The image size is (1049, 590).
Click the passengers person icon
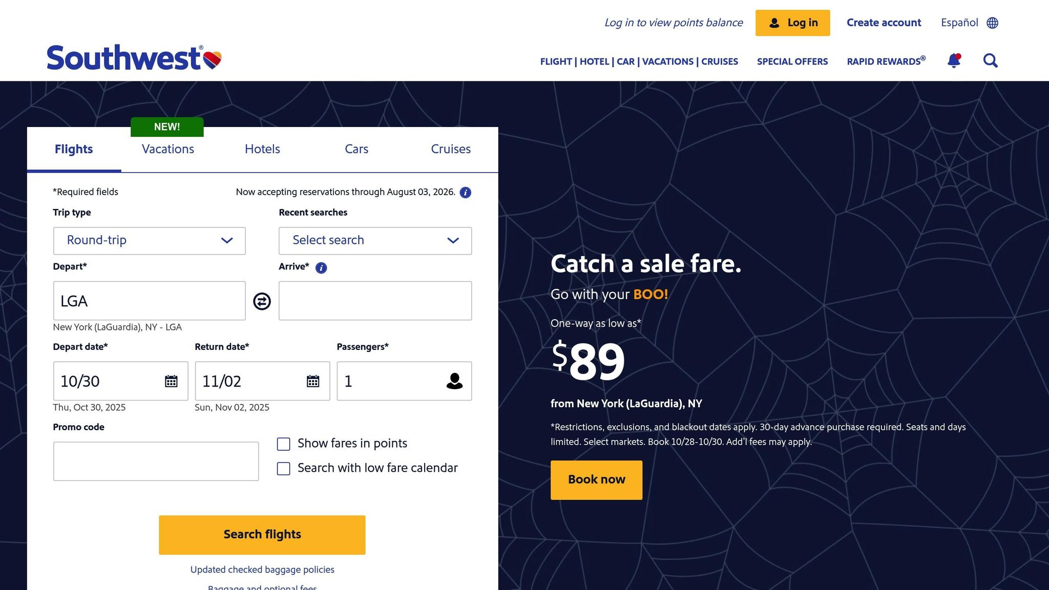[x=454, y=381]
